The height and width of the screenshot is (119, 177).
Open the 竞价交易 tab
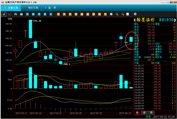coord(31,8)
